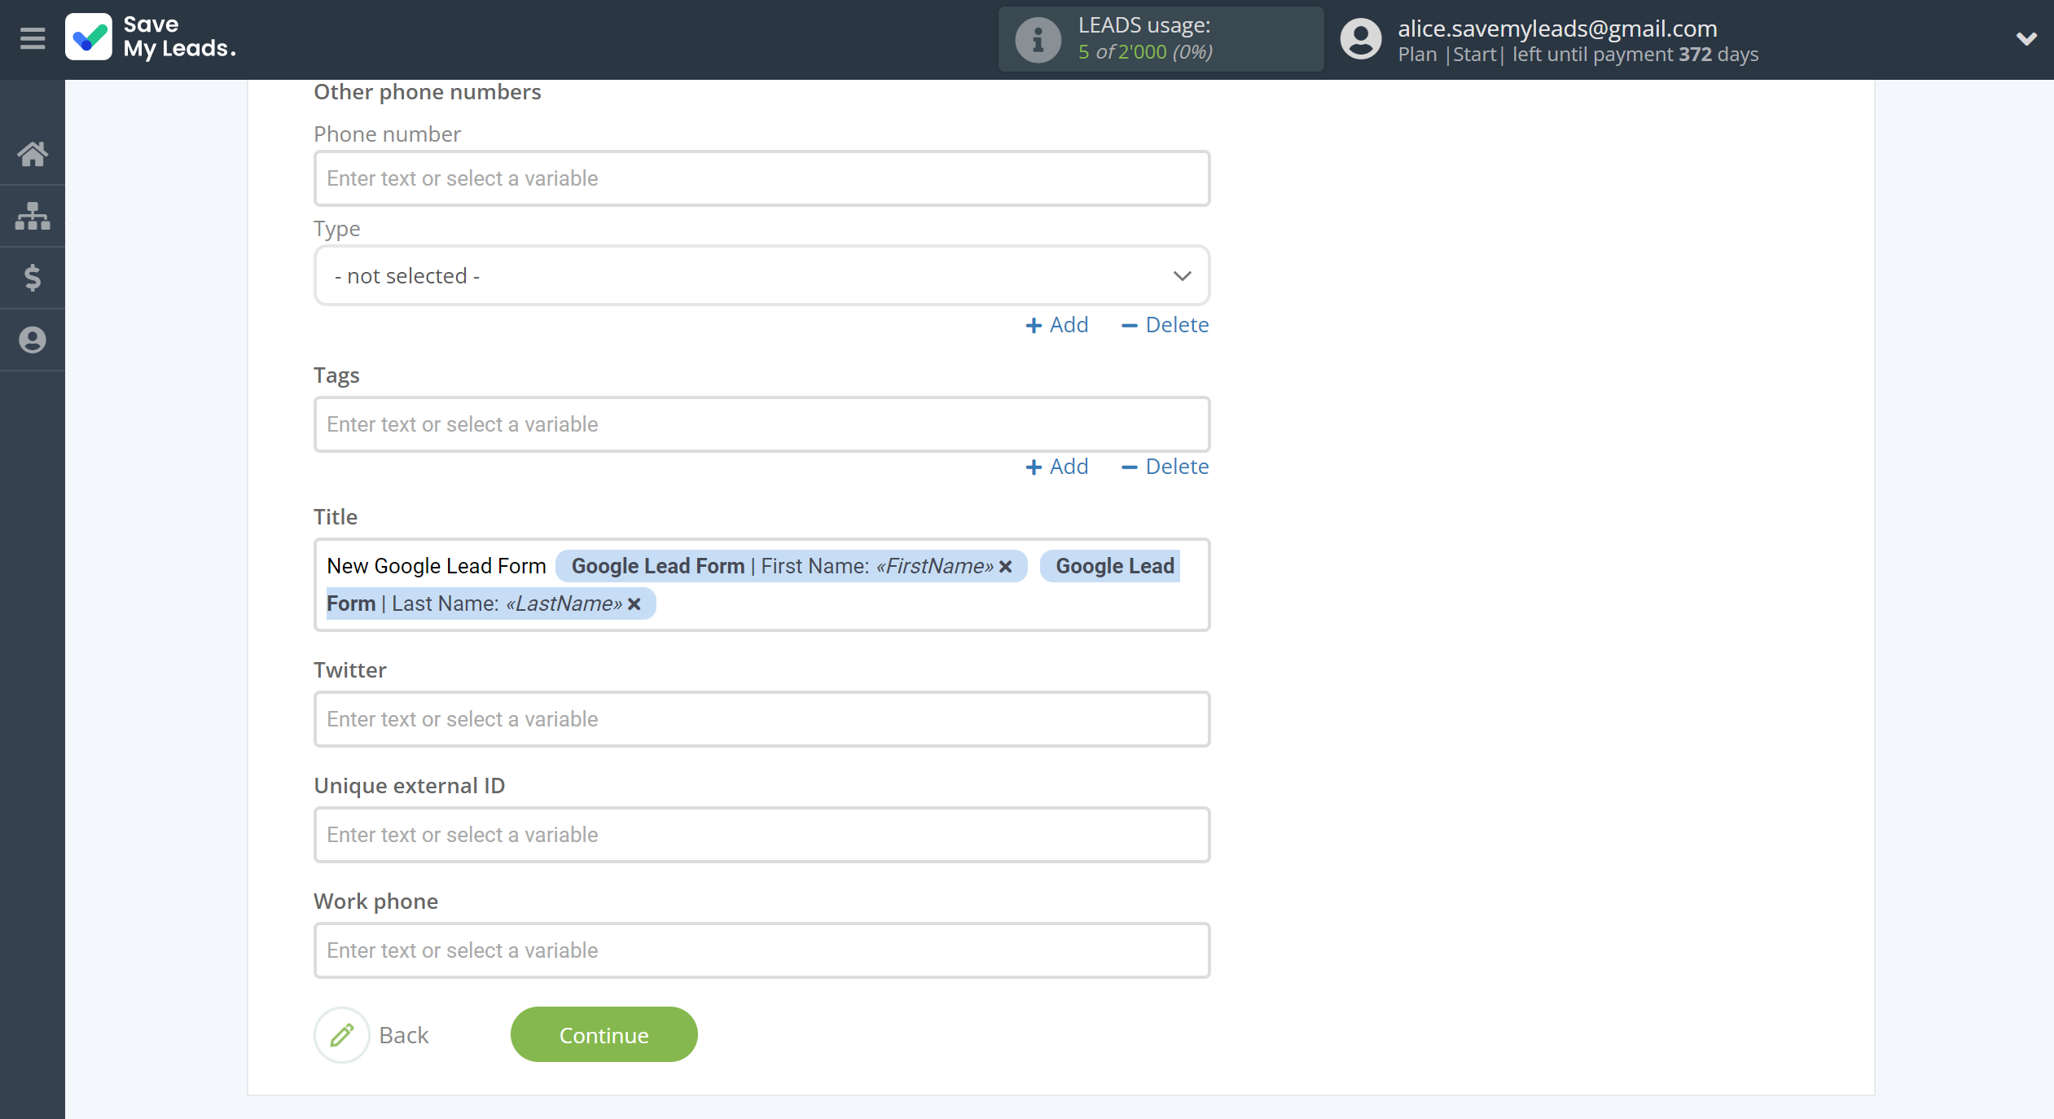Open the billing dollar sidebar icon

point(33,278)
